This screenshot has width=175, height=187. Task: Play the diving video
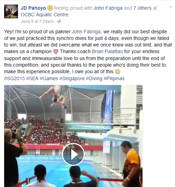click(x=73, y=154)
